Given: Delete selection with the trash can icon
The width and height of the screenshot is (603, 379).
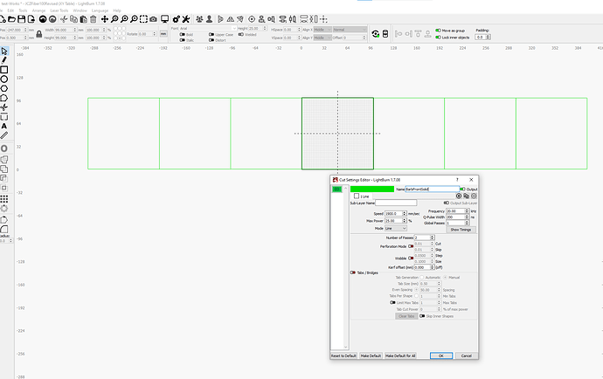Looking at the screenshot, I should click(x=93, y=19).
